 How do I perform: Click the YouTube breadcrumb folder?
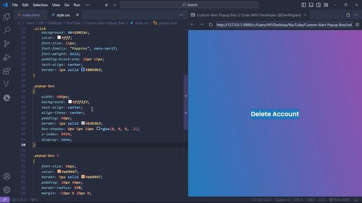click(x=73, y=23)
